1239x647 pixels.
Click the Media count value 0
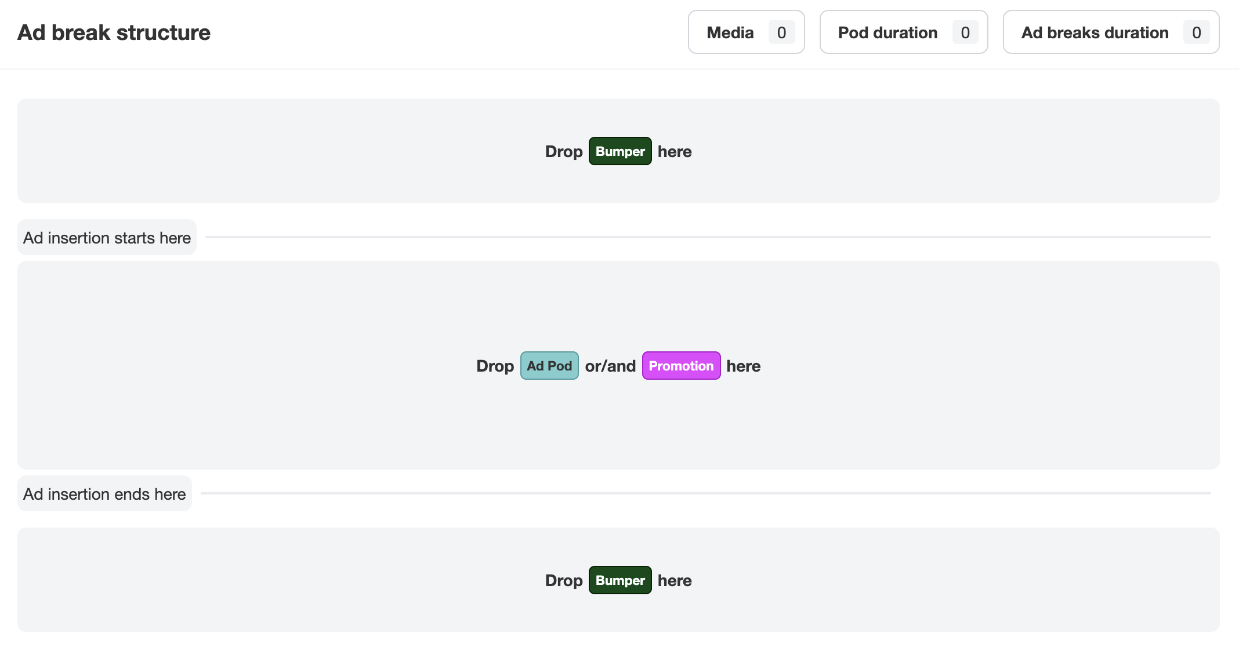(781, 32)
